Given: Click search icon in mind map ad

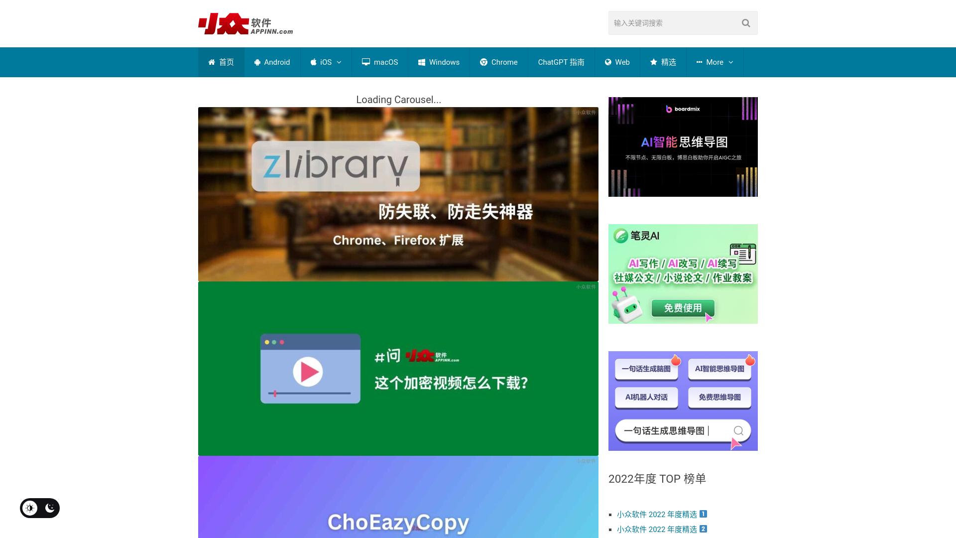Looking at the screenshot, I should [x=738, y=431].
